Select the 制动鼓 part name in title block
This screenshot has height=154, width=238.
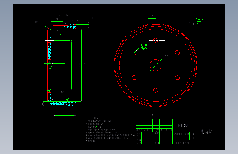tap(206, 132)
